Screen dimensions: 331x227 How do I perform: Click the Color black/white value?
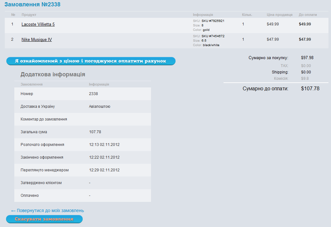pyautogui.click(x=211, y=45)
